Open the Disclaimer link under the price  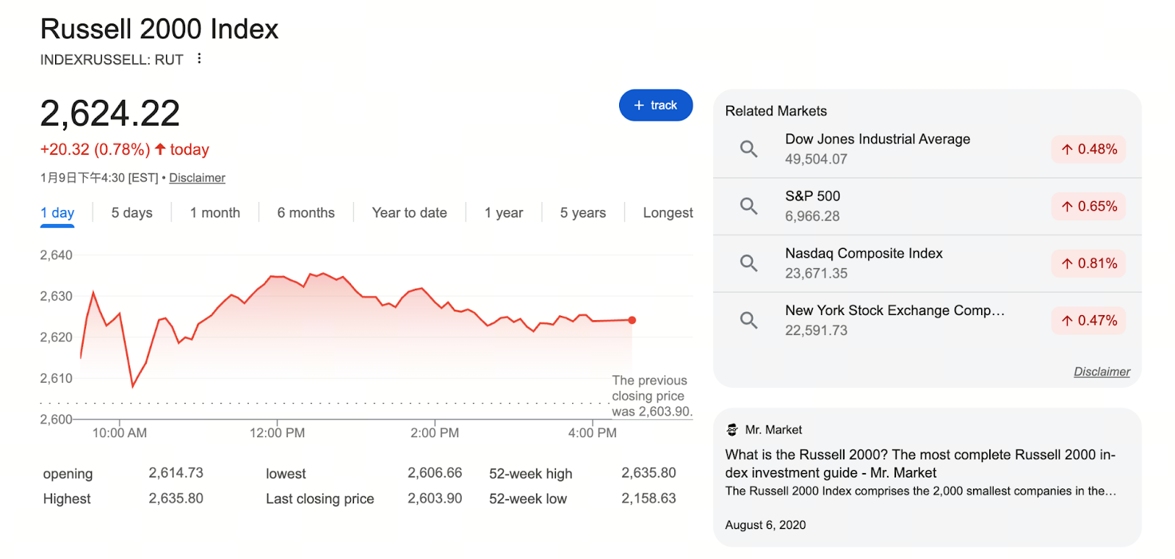(197, 178)
